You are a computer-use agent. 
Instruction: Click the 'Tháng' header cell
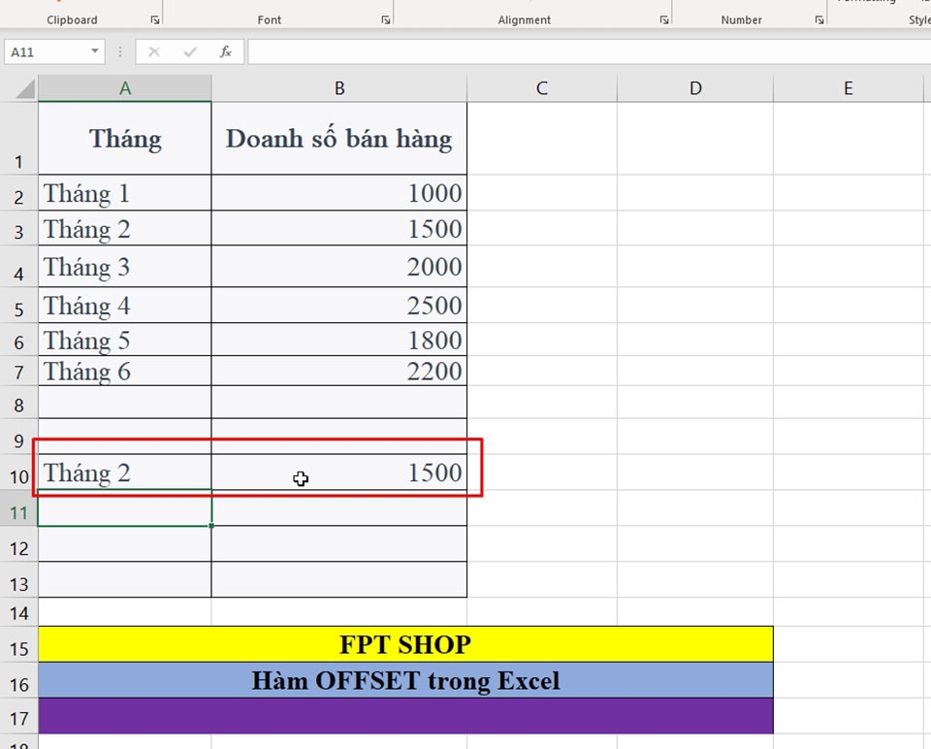coord(125,139)
